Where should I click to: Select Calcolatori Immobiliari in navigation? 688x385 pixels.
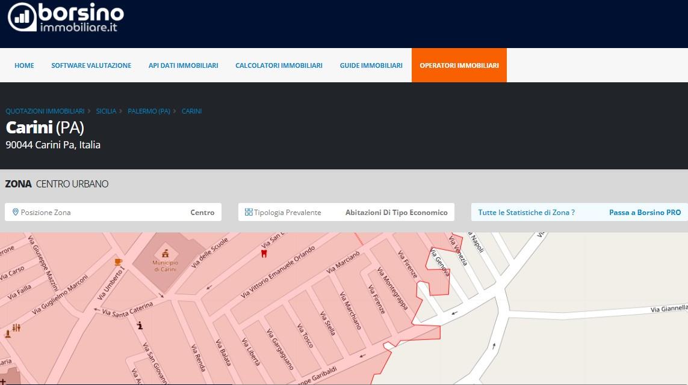click(279, 65)
